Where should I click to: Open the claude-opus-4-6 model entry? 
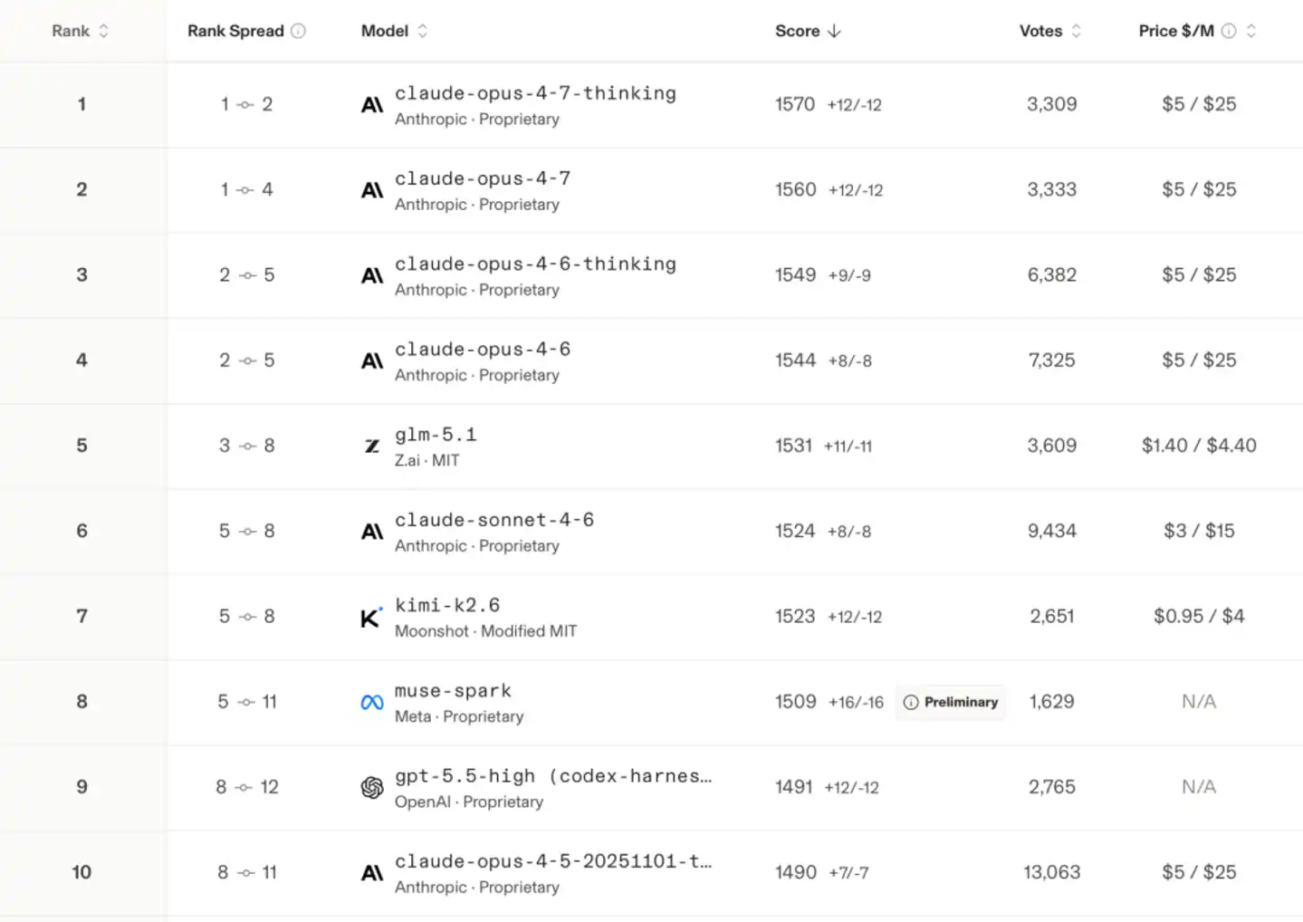coord(483,350)
